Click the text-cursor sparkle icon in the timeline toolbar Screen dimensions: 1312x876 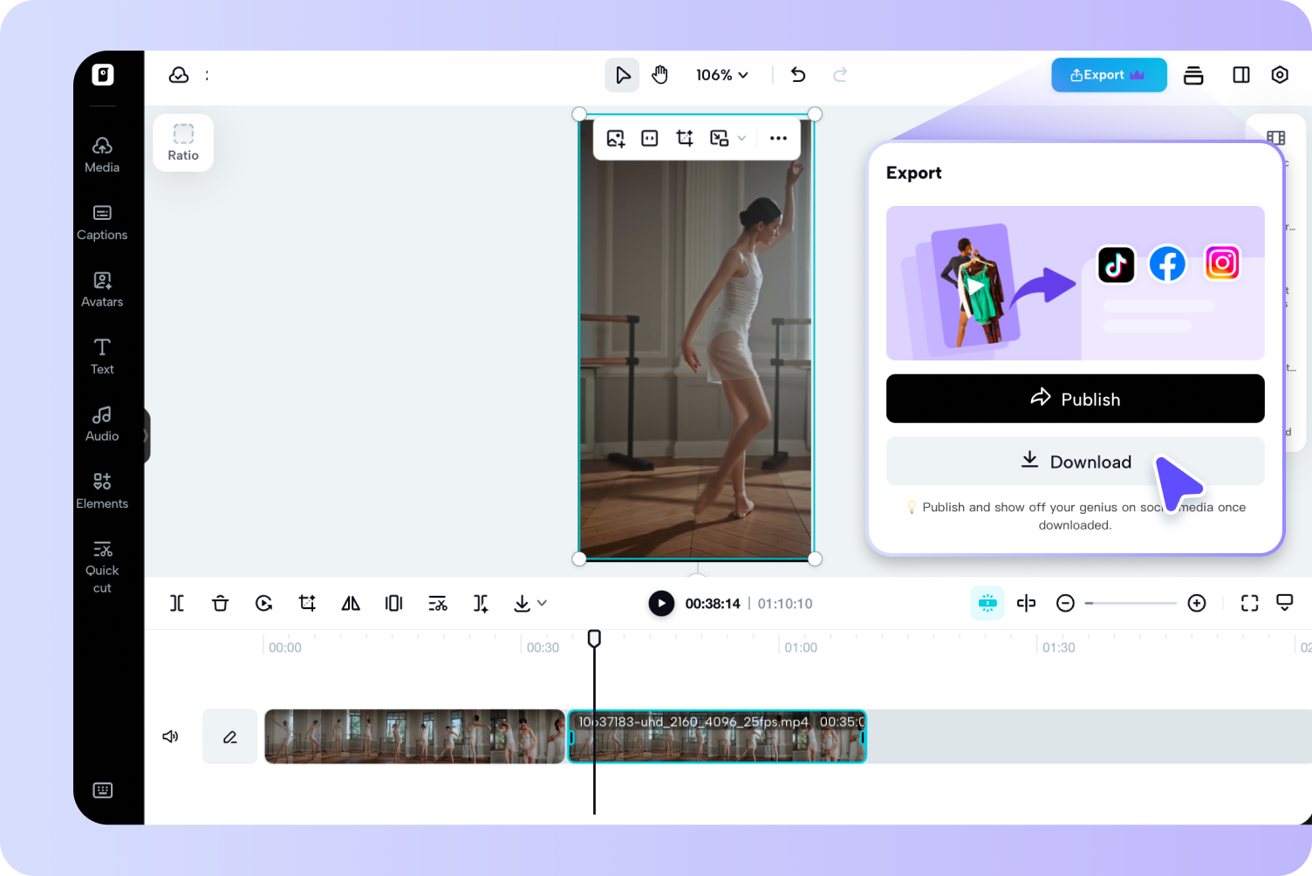[x=481, y=603]
